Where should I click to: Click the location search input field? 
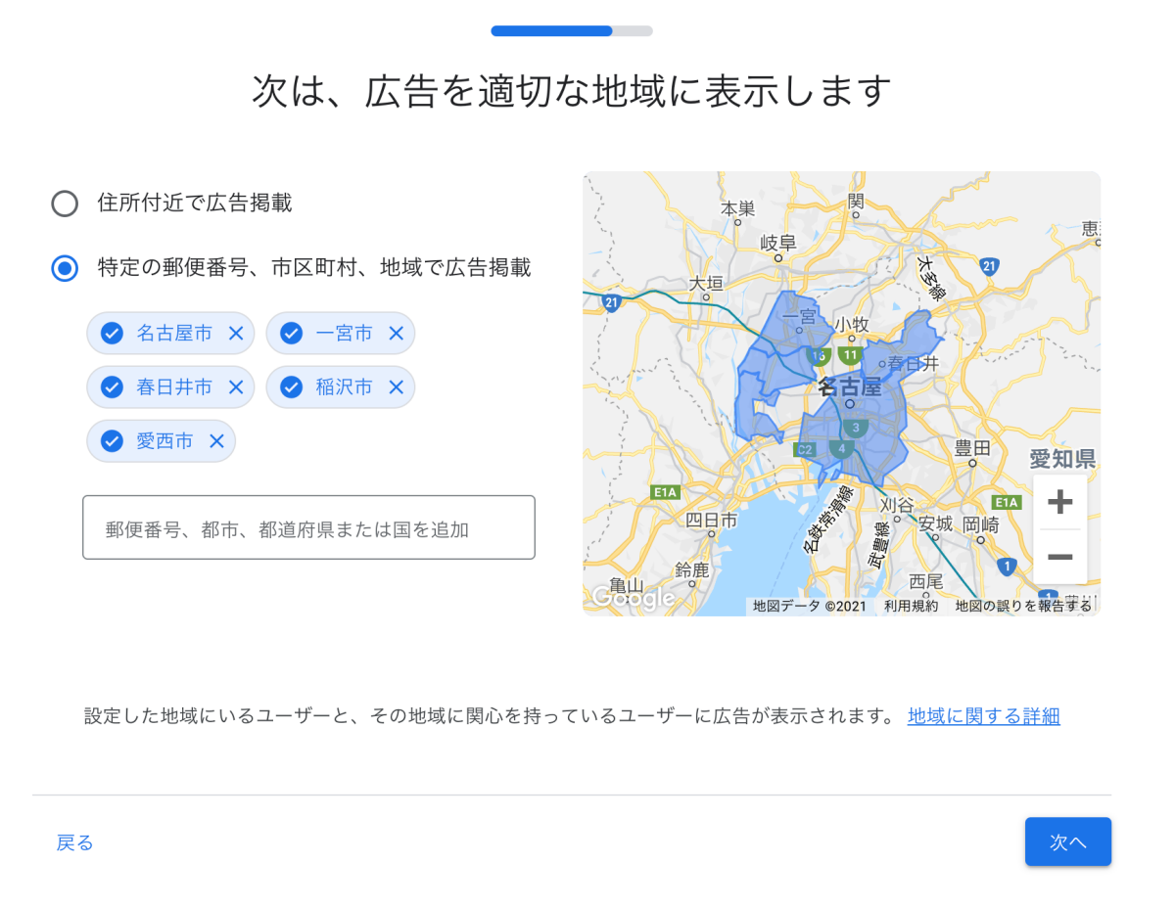point(308,528)
